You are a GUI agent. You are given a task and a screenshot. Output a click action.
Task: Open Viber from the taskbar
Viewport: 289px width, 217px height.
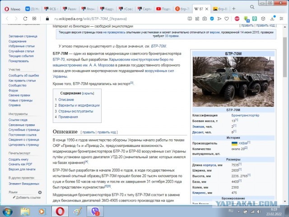click(95, 212)
